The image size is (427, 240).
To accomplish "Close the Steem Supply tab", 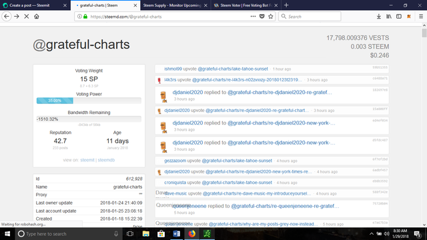I will pos(205,5).
